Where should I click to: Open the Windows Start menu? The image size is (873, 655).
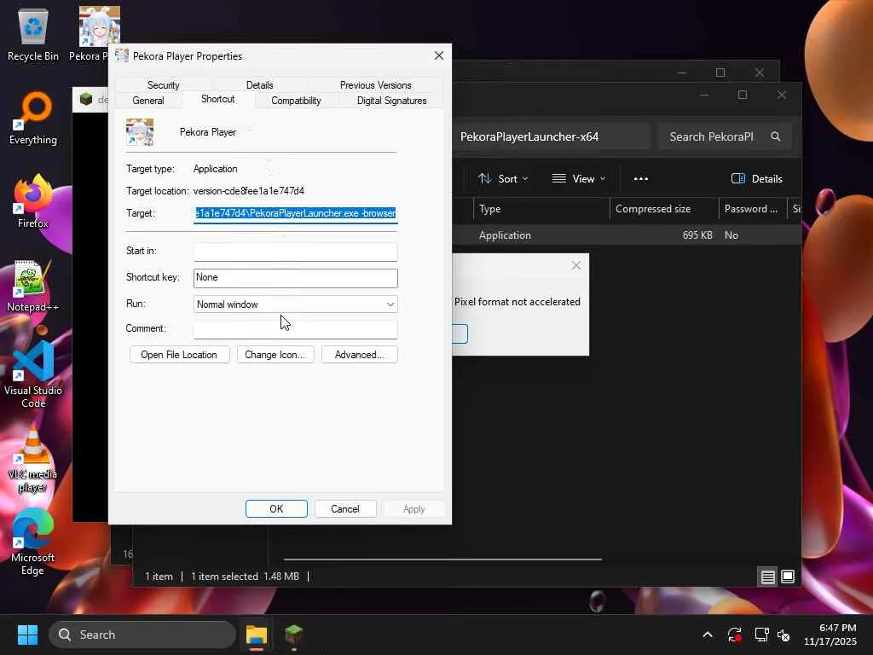[27, 635]
